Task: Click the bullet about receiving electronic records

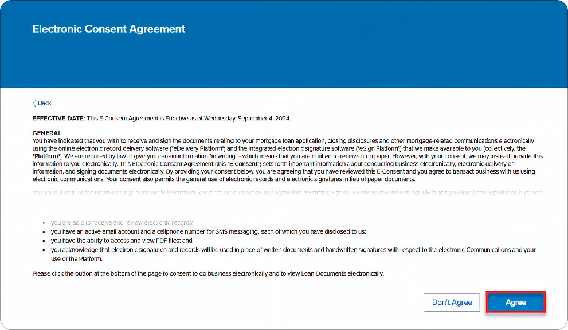Action: 122,222
